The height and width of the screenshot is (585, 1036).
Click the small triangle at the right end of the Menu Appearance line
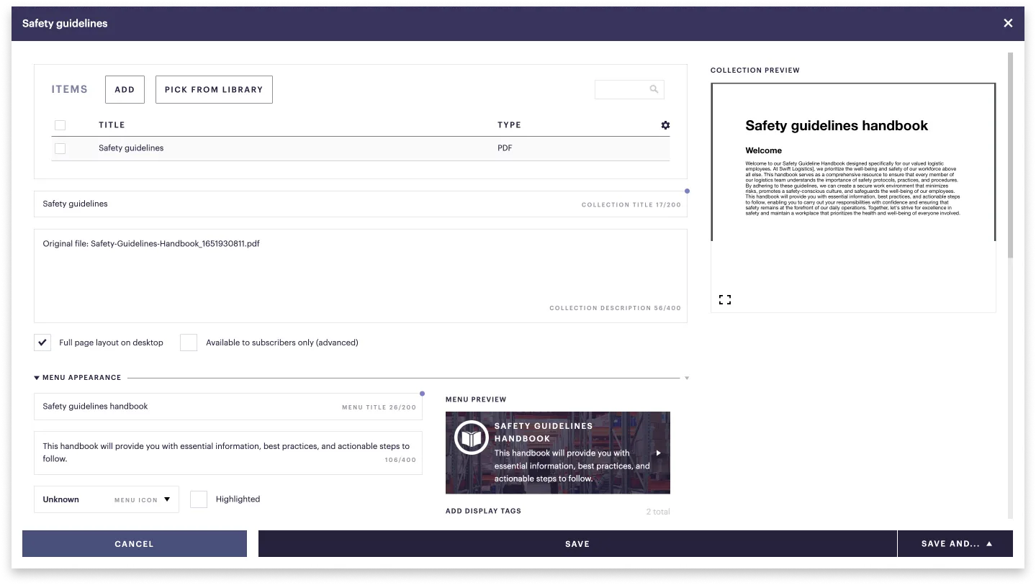point(687,378)
